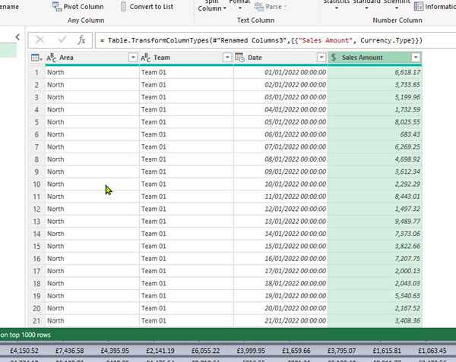Click the Sales Amount currency type icon
456x362 pixels.
334,58
